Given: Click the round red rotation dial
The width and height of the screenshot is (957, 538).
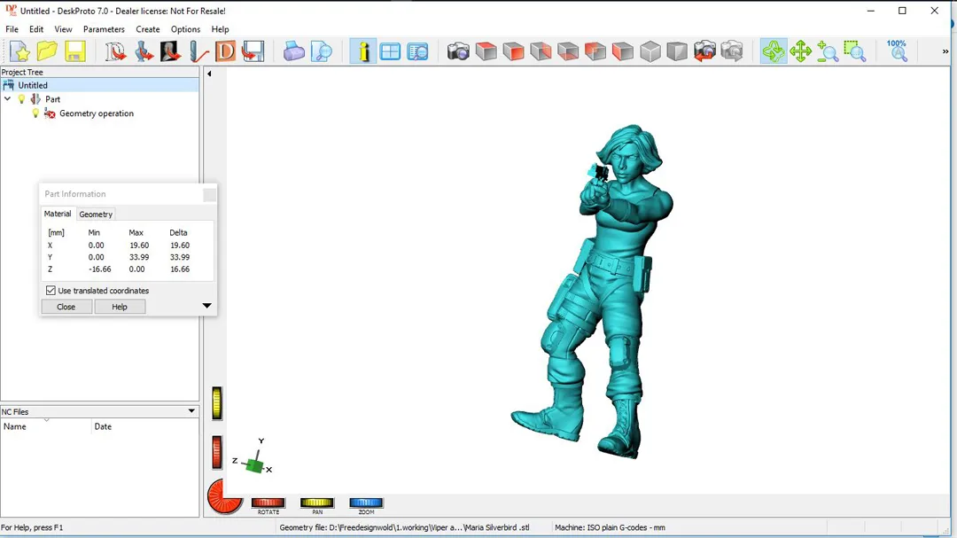Looking at the screenshot, I should coord(224,496).
